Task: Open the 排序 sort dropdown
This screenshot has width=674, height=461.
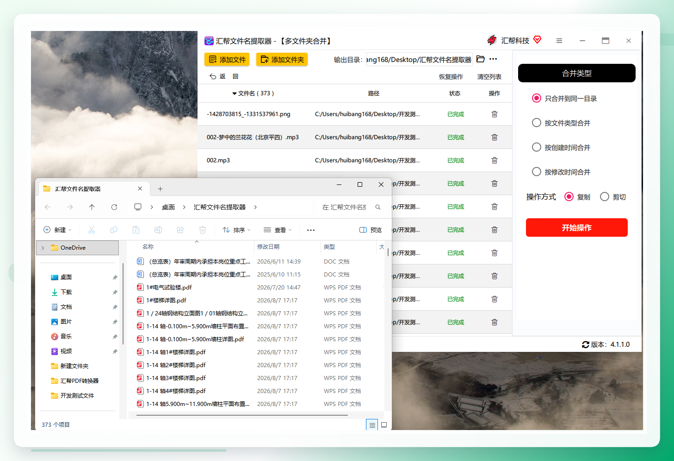Action: [x=236, y=230]
